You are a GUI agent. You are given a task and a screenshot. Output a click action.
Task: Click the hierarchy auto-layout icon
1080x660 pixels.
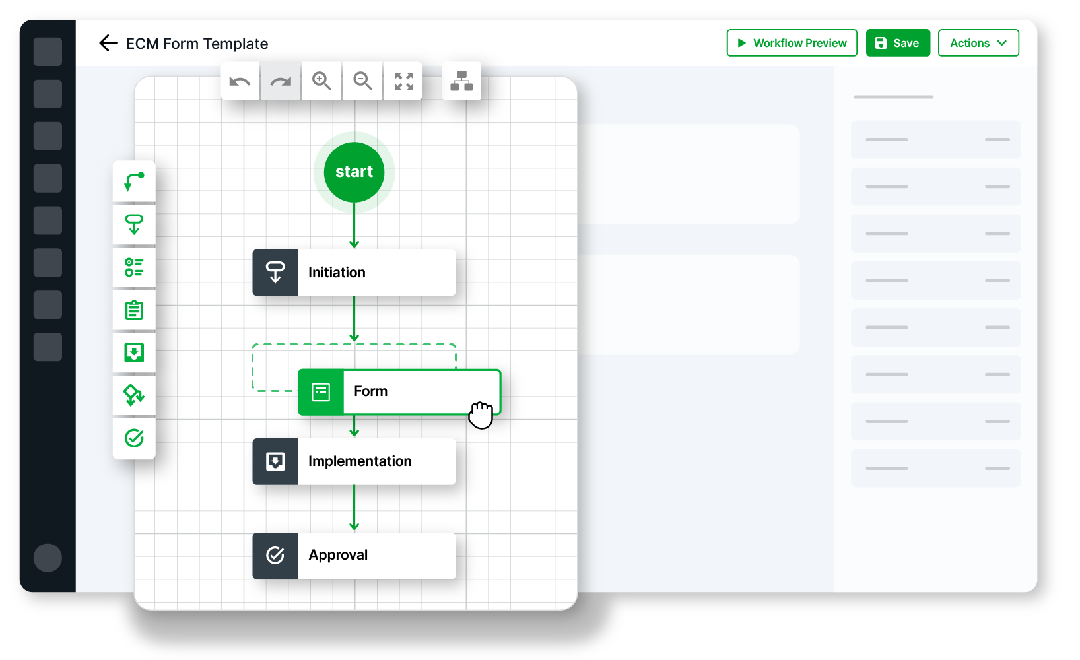[x=461, y=81]
